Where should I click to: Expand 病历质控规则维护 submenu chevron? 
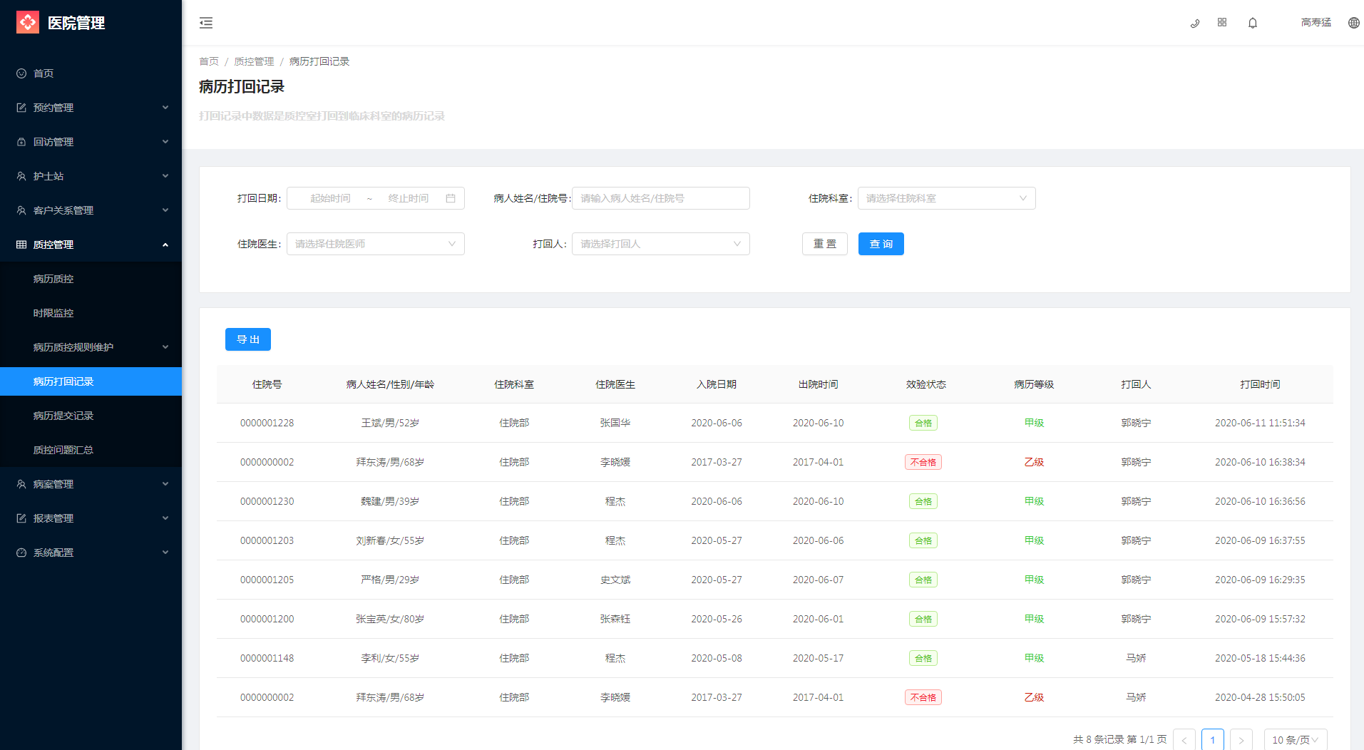click(165, 347)
